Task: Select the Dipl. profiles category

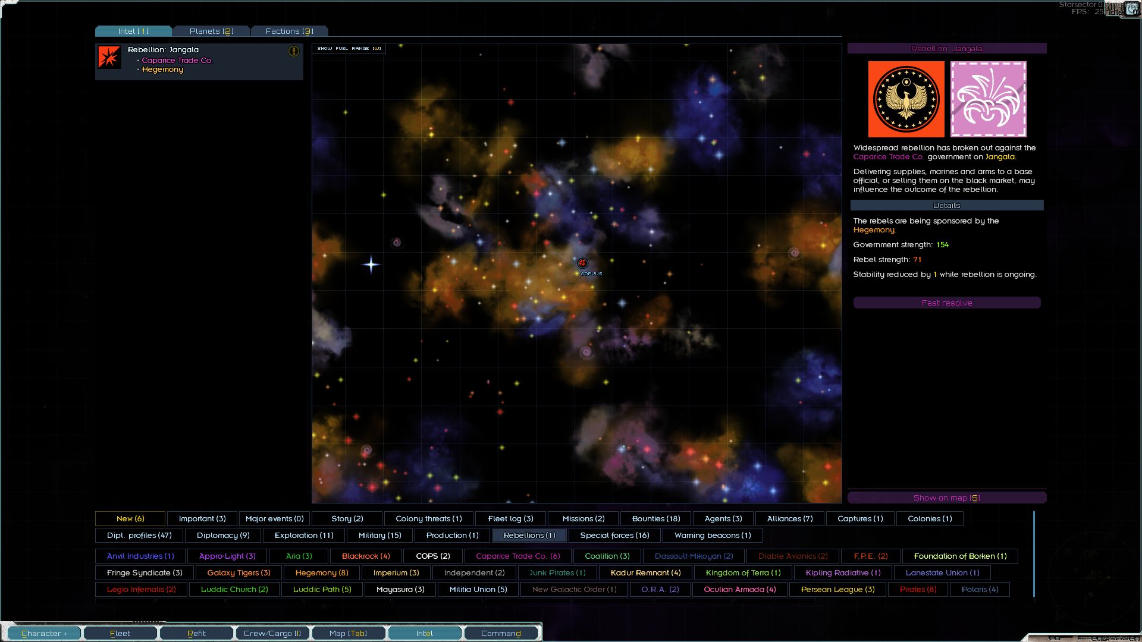Action: coord(138,535)
